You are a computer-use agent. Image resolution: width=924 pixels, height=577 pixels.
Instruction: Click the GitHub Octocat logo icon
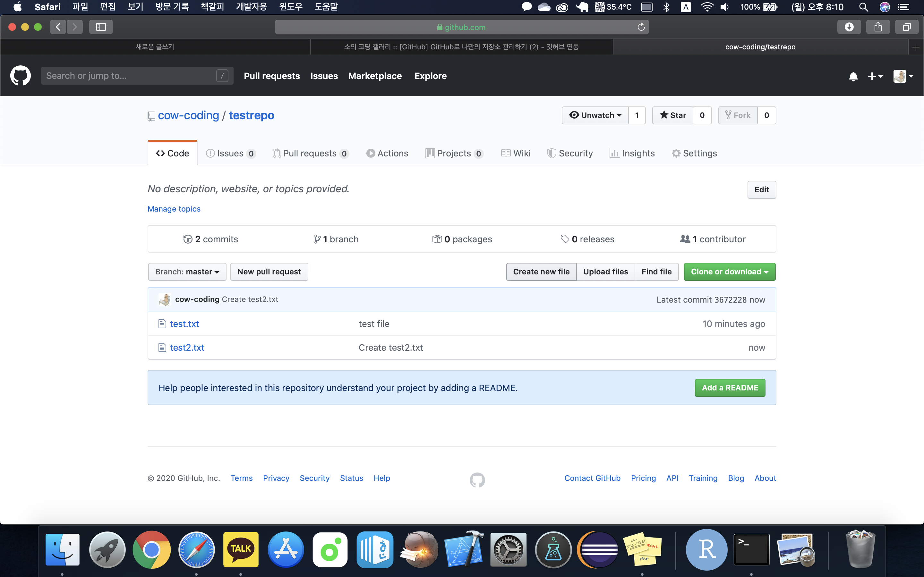pyautogui.click(x=21, y=76)
